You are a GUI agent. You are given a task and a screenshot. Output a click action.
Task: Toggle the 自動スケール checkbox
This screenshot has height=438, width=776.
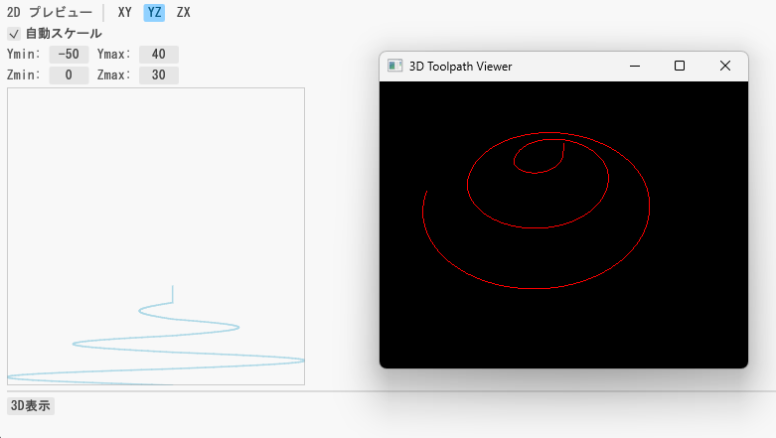click(14, 34)
